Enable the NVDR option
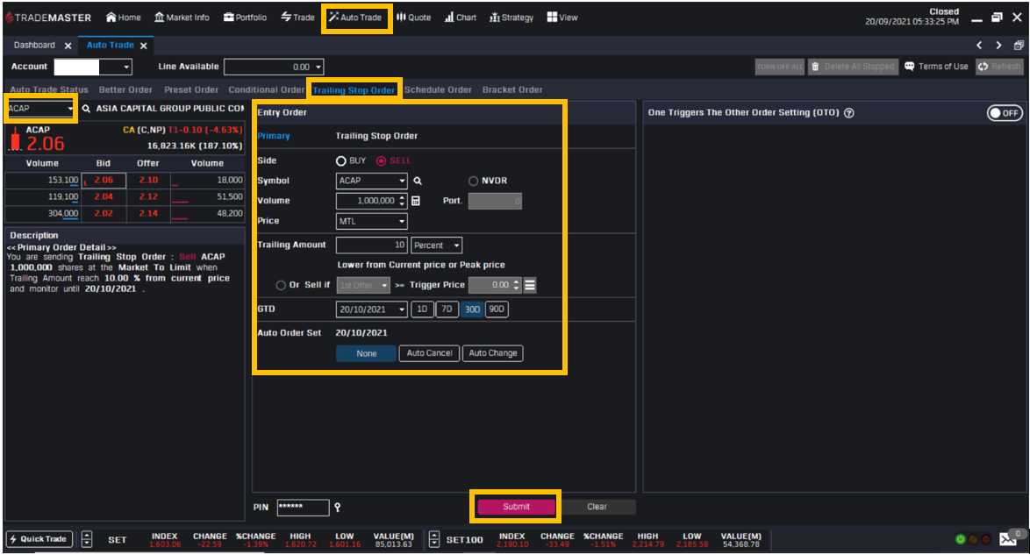The width and height of the screenshot is (1030, 555). (473, 181)
